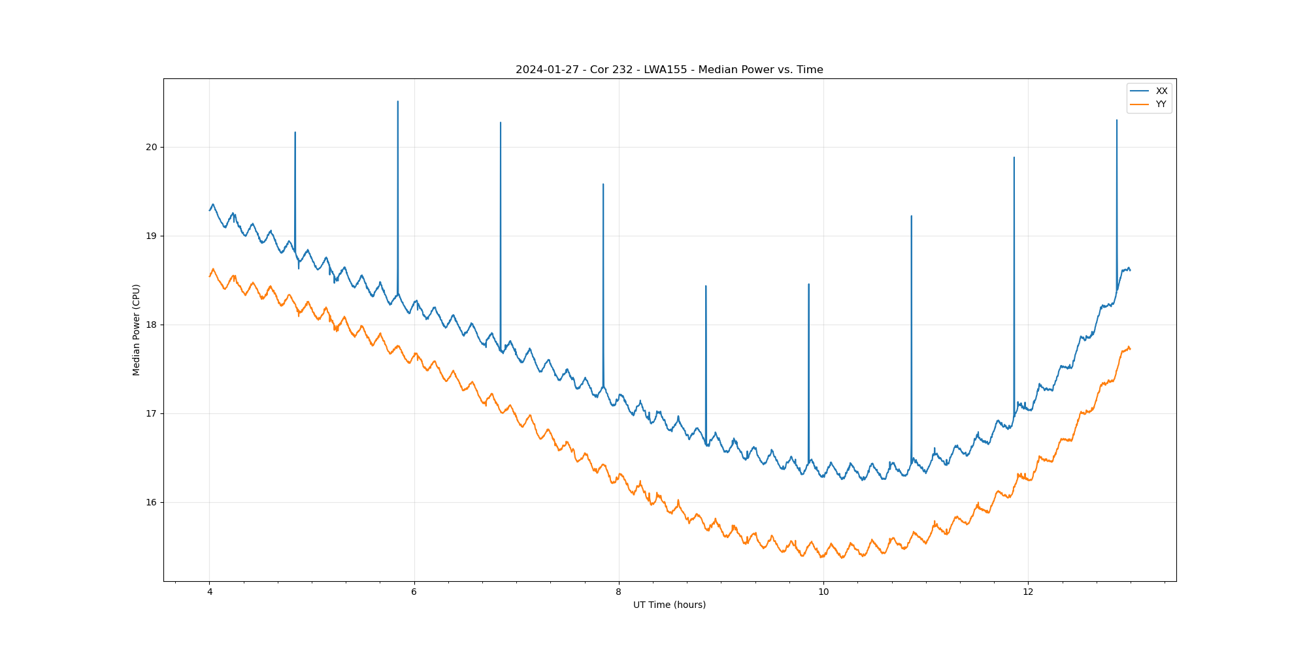
Task: Select x-axis tick label 10
Action: [823, 592]
